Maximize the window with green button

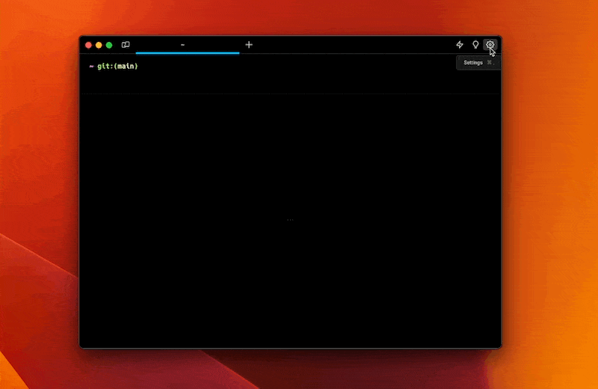tap(109, 45)
